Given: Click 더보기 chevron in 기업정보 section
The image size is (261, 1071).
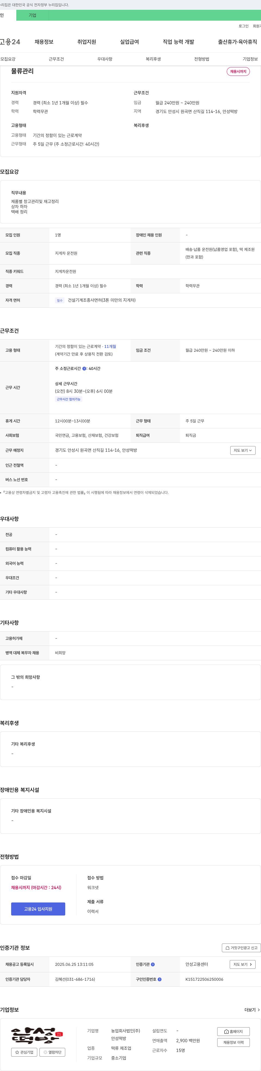Looking at the screenshot, I should click(x=252, y=1010).
